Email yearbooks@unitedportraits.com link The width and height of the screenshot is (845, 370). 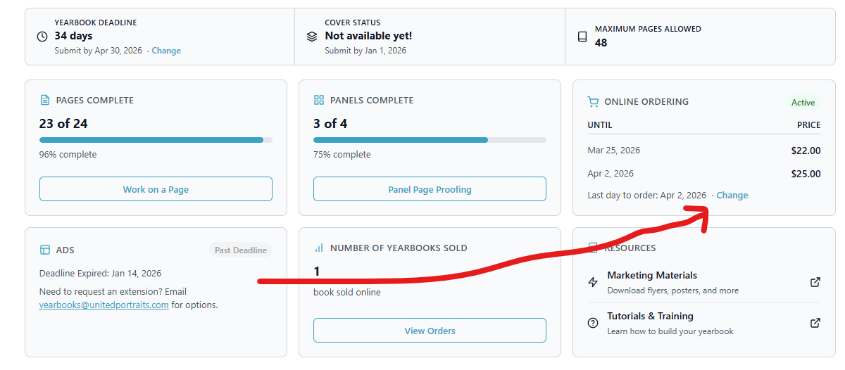(x=104, y=305)
